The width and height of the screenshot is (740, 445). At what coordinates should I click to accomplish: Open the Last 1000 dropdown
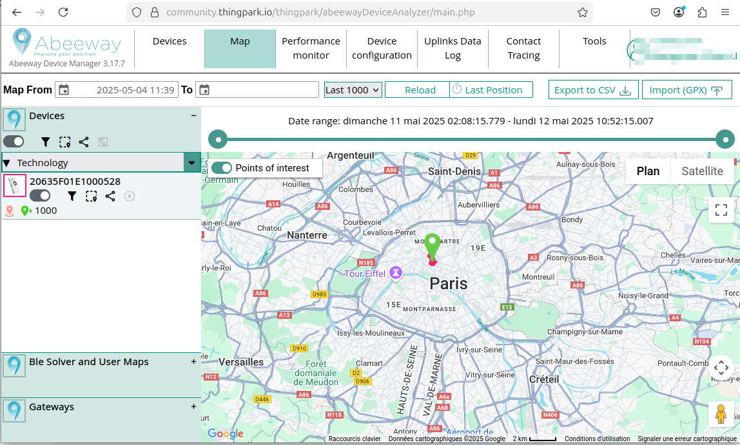tap(353, 90)
